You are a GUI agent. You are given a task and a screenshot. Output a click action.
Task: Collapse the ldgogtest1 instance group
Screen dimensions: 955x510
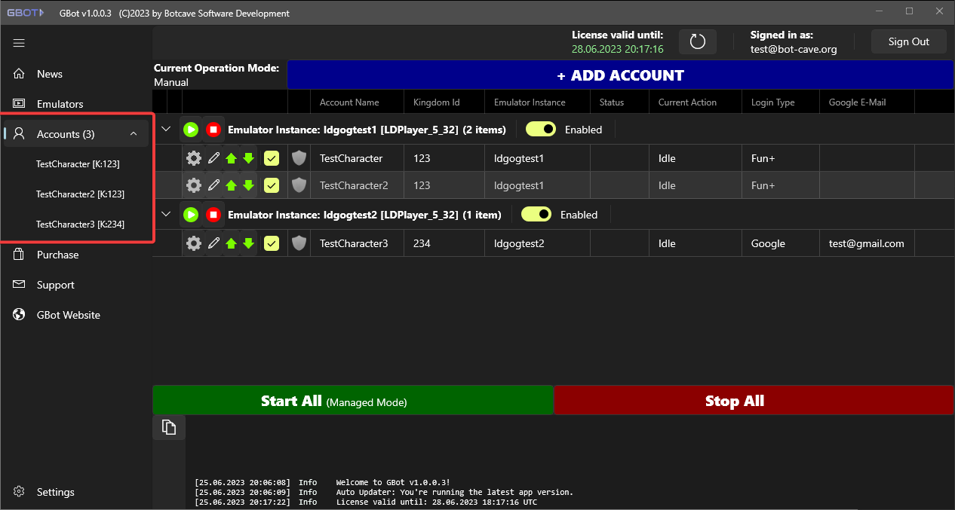click(166, 128)
